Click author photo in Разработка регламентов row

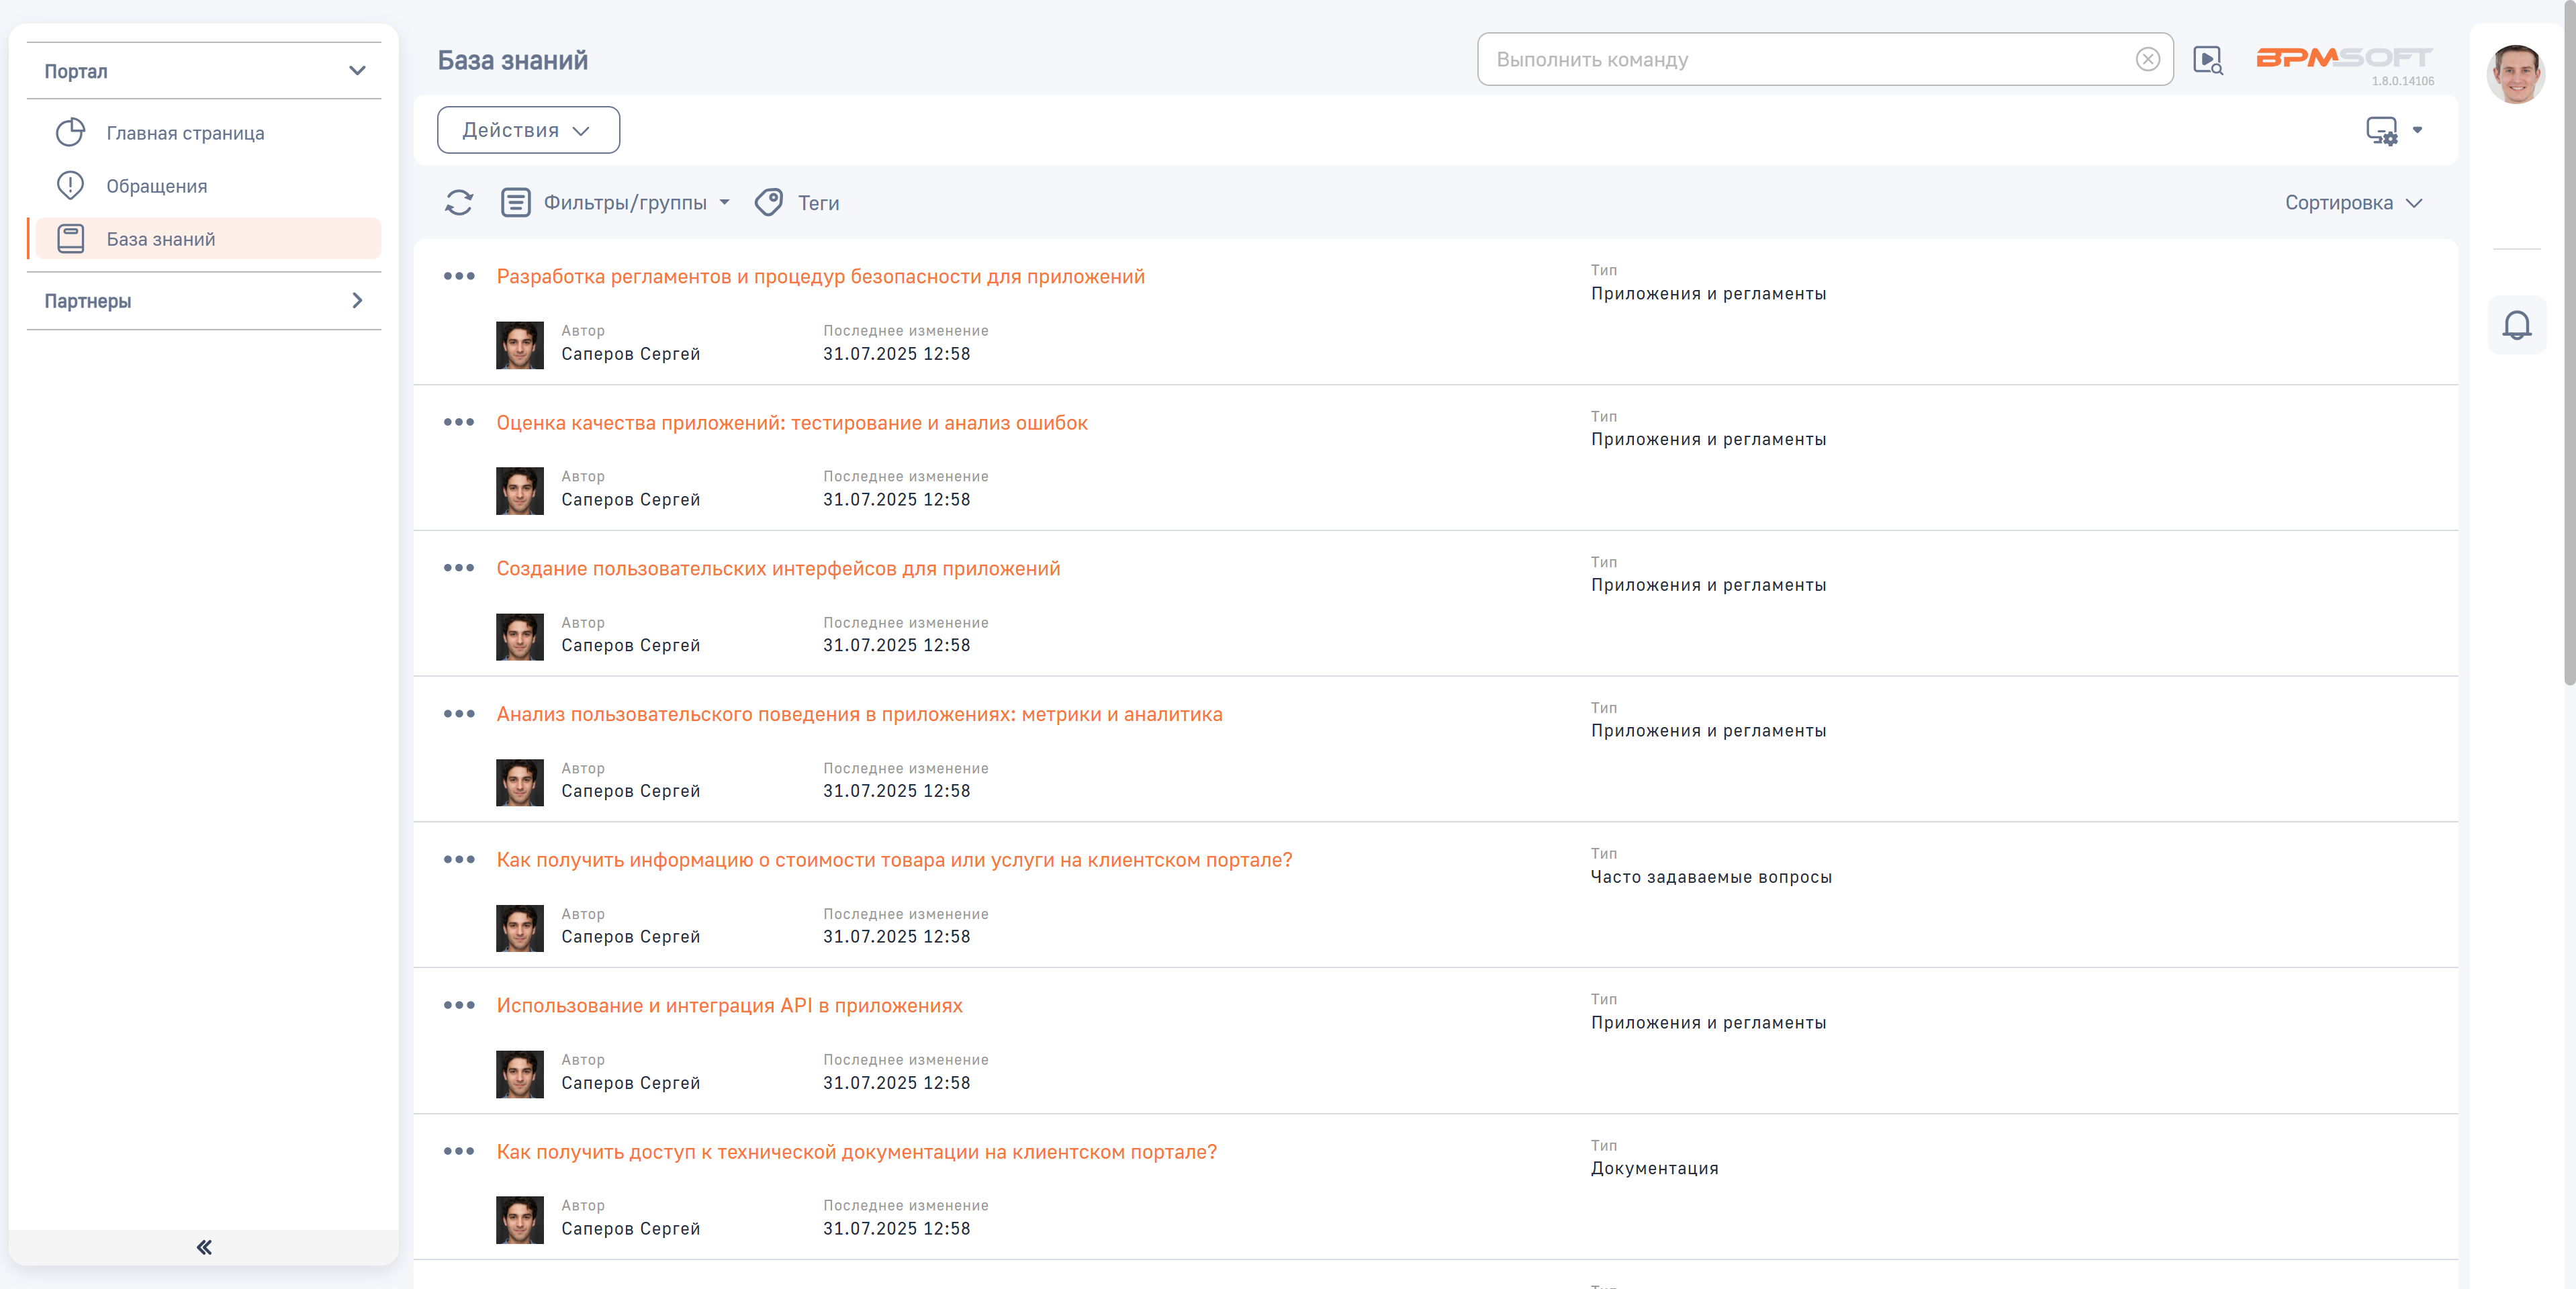pos(519,345)
